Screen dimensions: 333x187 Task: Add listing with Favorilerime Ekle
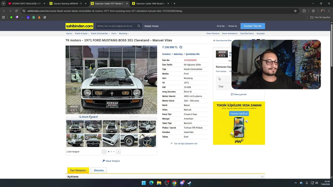pyautogui.click(x=222, y=41)
